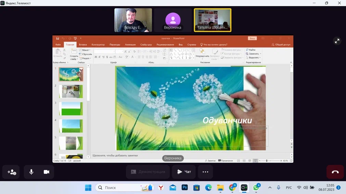This screenshot has width=346, height=194.
Task: Toggle the microphone on or off
Action: pyautogui.click(x=31, y=172)
